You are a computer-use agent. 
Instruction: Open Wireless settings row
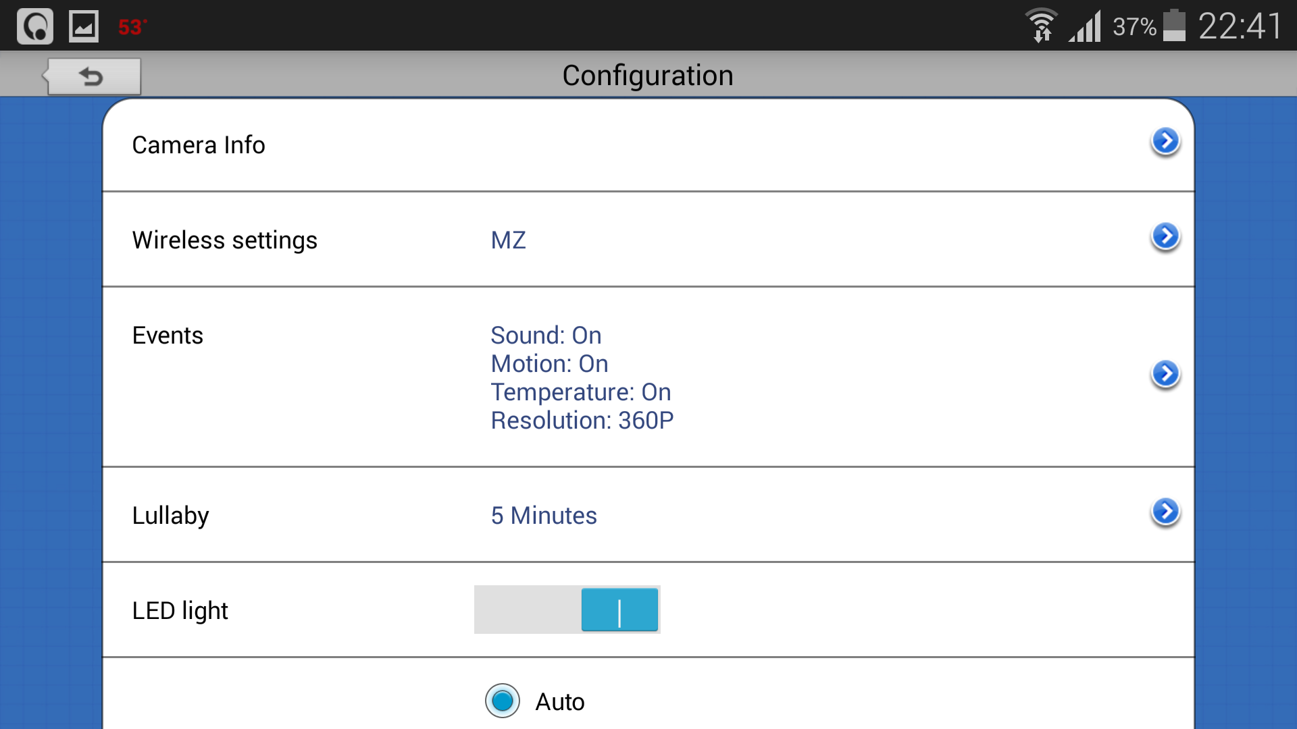[224, 240]
